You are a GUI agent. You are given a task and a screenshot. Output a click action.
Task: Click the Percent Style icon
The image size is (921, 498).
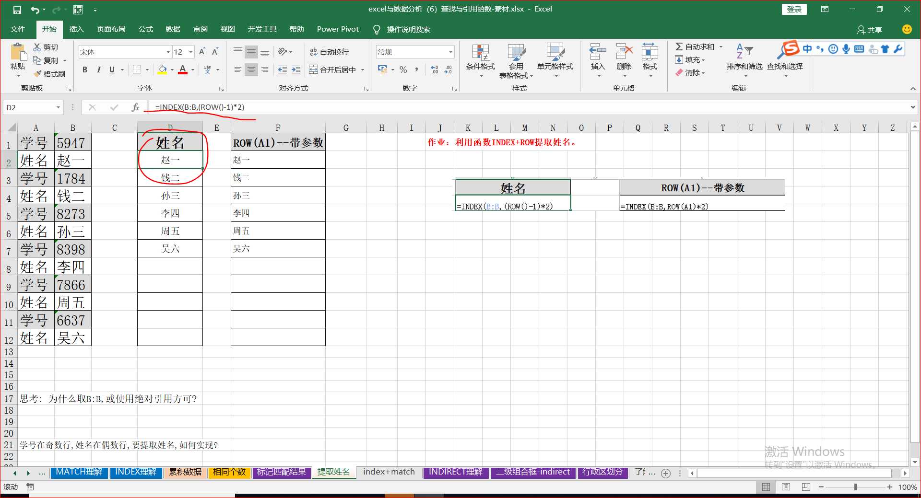pos(403,69)
